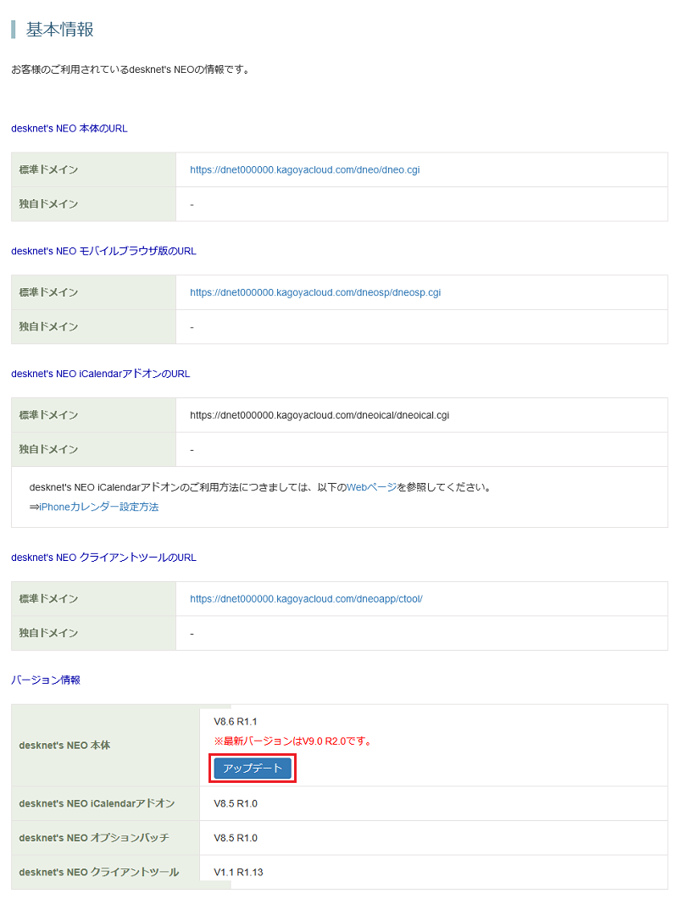Viewport: 678px width, 910px height.
Task: Click the お客様のご利用されている description sentence
Action: pos(131,69)
